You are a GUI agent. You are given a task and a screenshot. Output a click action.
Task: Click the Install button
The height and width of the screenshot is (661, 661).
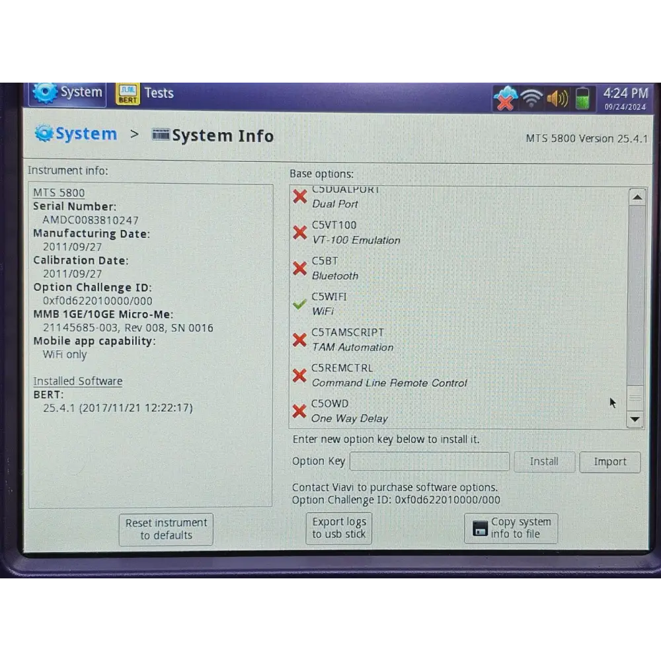click(x=544, y=461)
